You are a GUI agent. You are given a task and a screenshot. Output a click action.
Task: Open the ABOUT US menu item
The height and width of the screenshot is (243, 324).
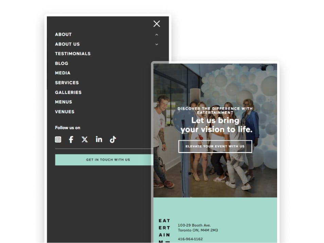(67, 44)
